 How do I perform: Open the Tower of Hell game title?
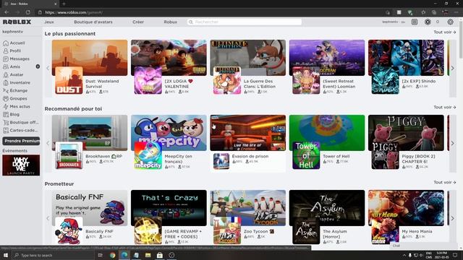[x=336, y=156]
